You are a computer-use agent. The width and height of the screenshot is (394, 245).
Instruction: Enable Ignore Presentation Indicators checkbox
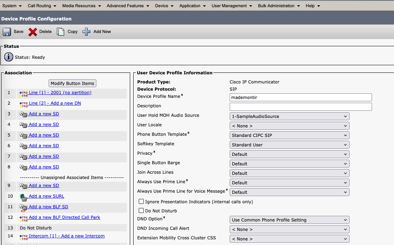pyautogui.click(x=141, y=202)
